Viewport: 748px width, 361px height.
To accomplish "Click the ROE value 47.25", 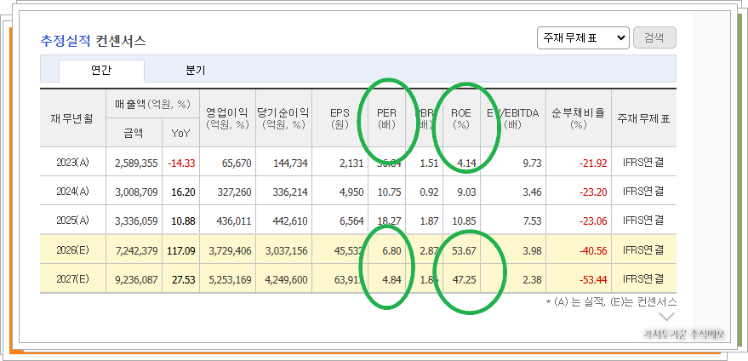I will (465, 280).
